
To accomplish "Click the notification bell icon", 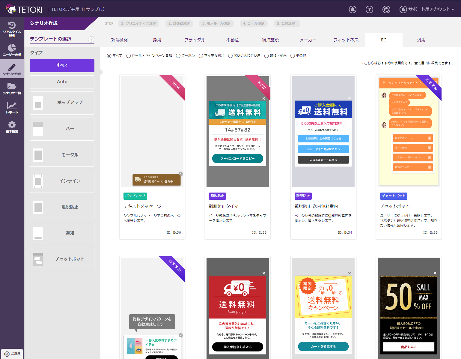I will tap(352, 9).
